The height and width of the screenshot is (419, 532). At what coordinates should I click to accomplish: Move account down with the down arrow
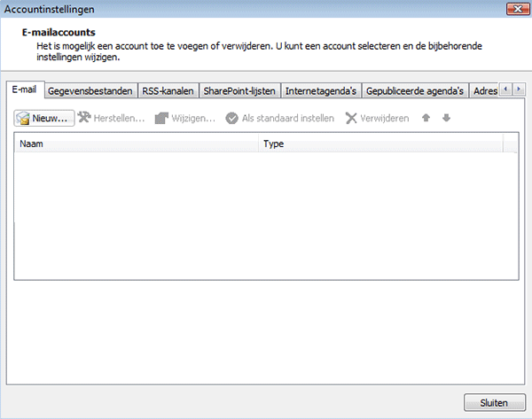point(446,118)
